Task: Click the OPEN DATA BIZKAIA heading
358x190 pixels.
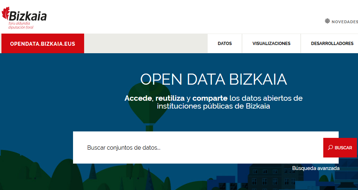Action: click(213, 79)
